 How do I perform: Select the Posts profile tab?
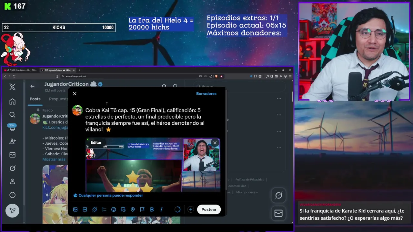pos(35,99)
